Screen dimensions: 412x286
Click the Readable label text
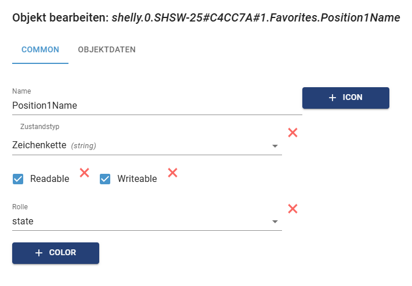click(49, 179)
